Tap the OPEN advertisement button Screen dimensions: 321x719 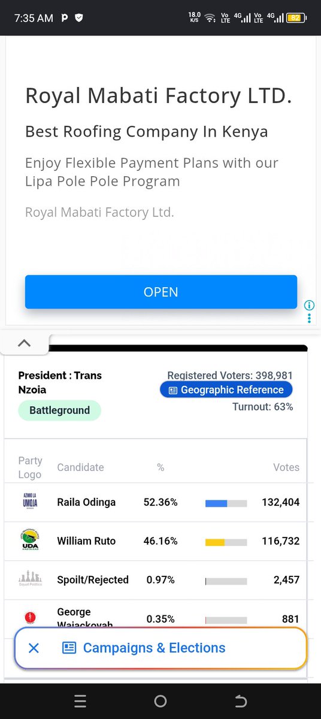pos(160,292)
